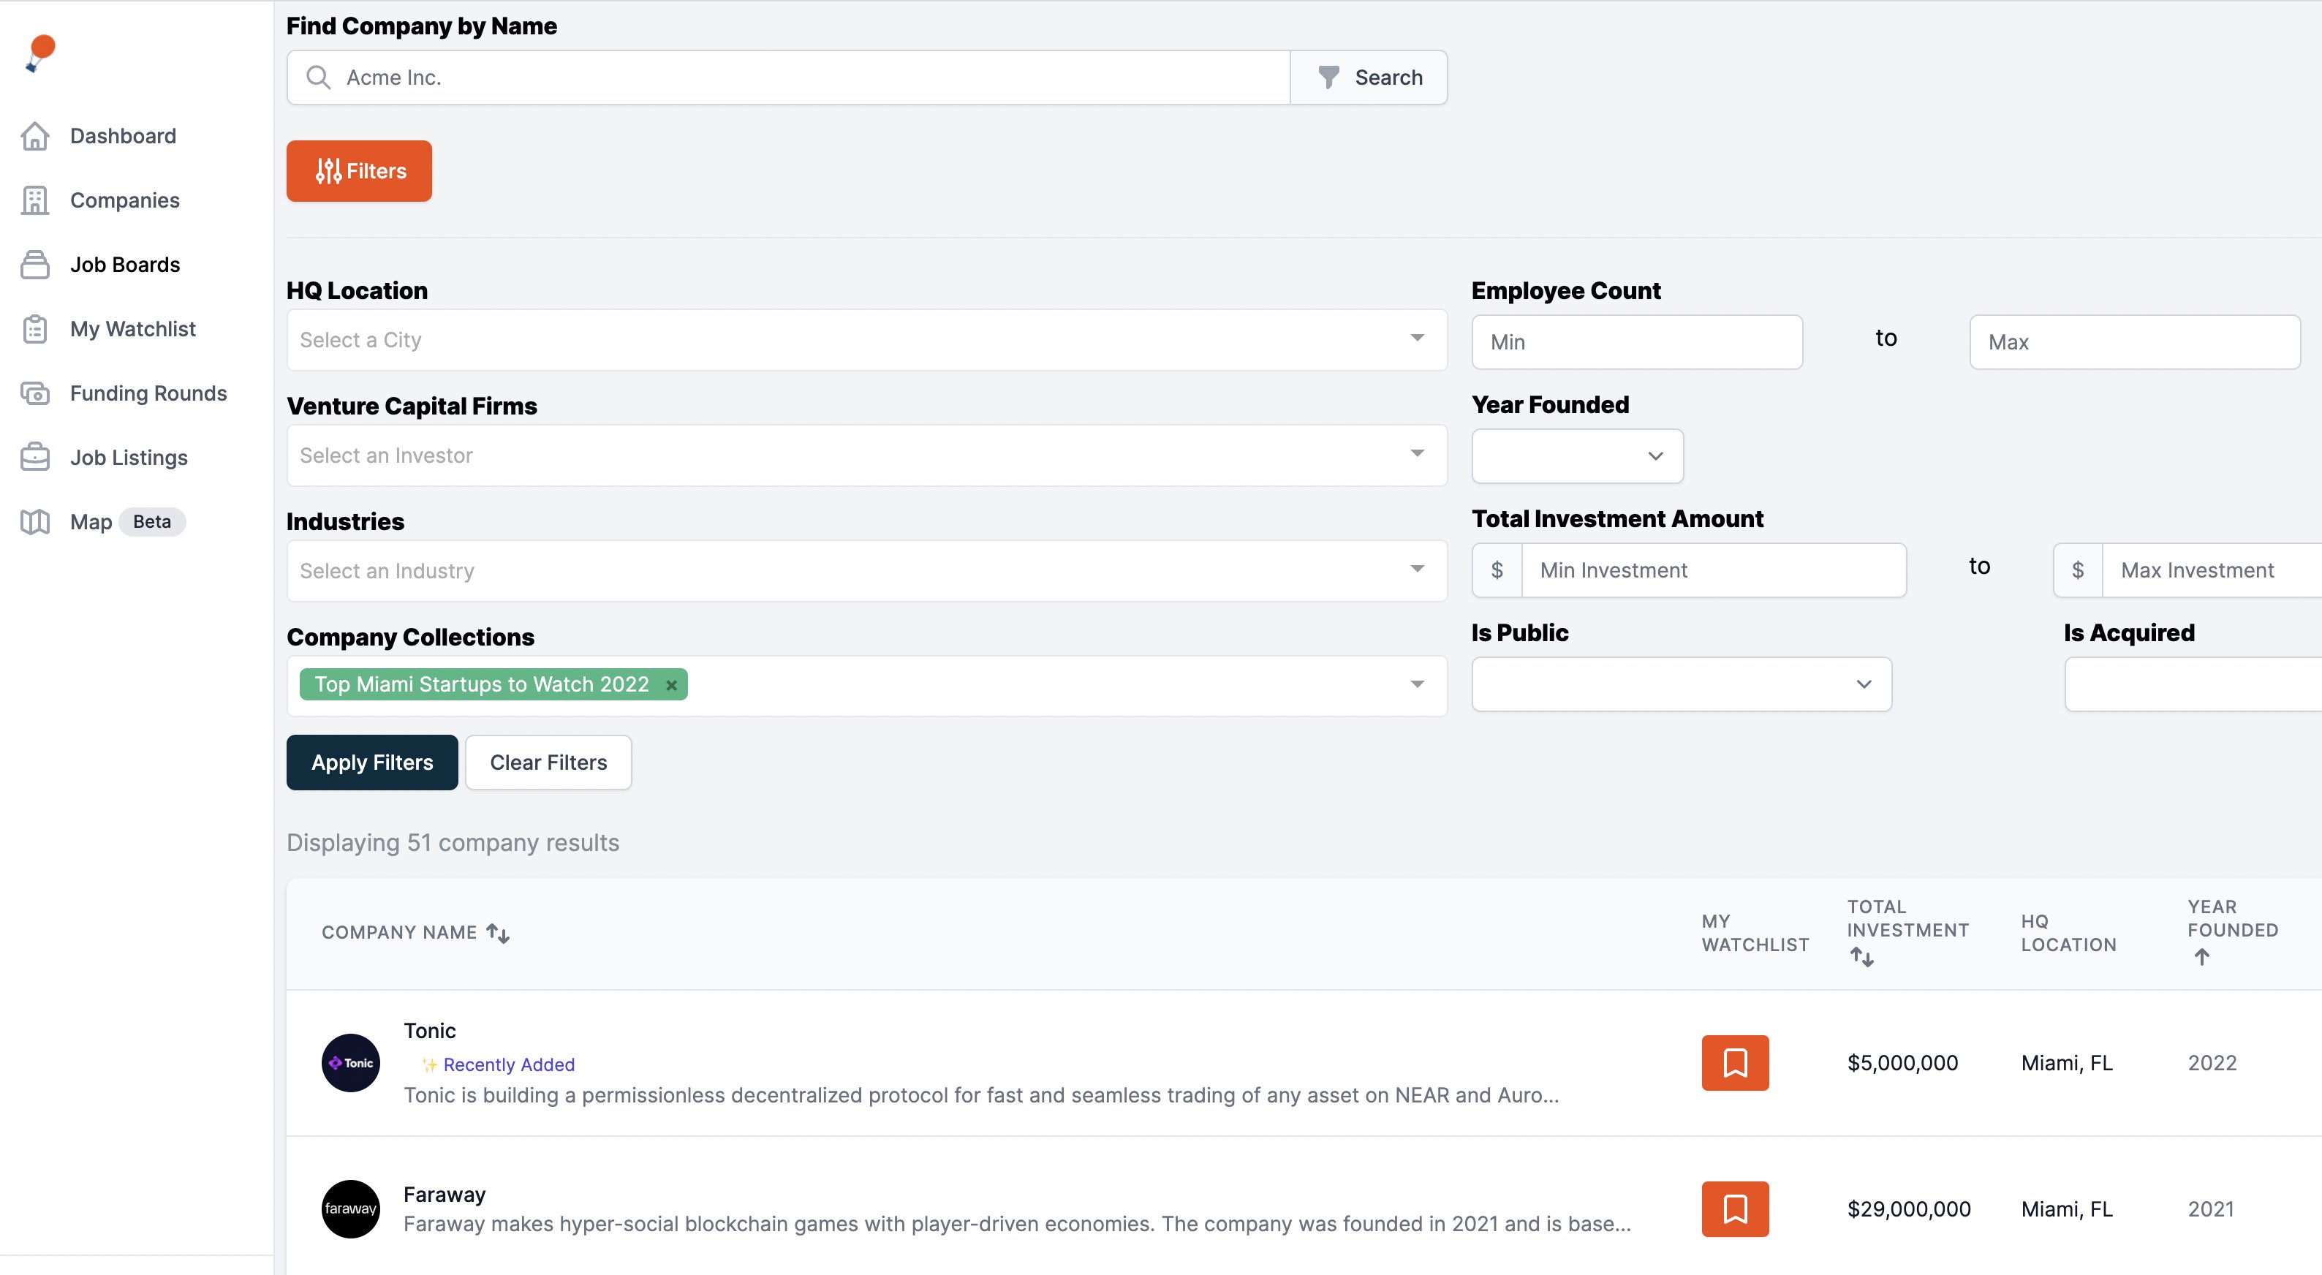Click Clear Filters button
Viewport: 2322px width, 1275px height.
point(548,763)
